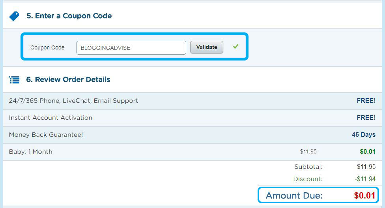Image resolution: width=385 pixels, height=208 pixels.
Task: Click the green $0.01 discounted price
Action: coord(368,151)
